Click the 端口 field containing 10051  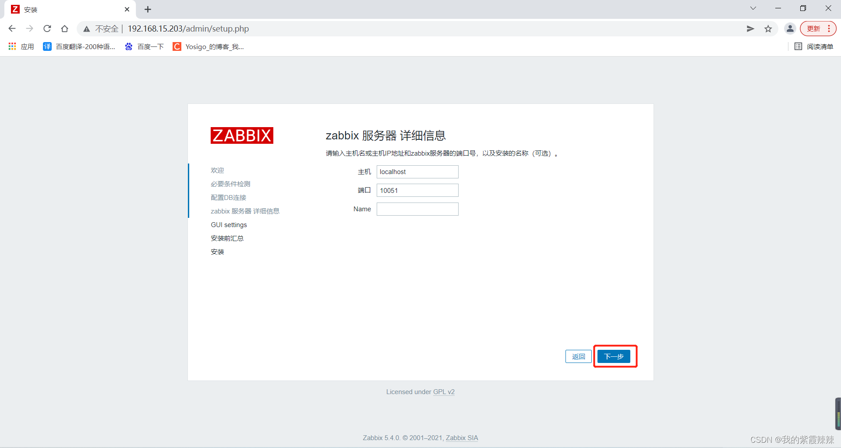click(x=417, y=190)
